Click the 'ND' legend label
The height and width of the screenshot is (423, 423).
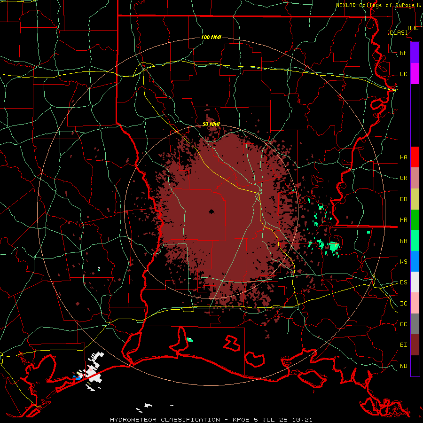click(403, 366)
